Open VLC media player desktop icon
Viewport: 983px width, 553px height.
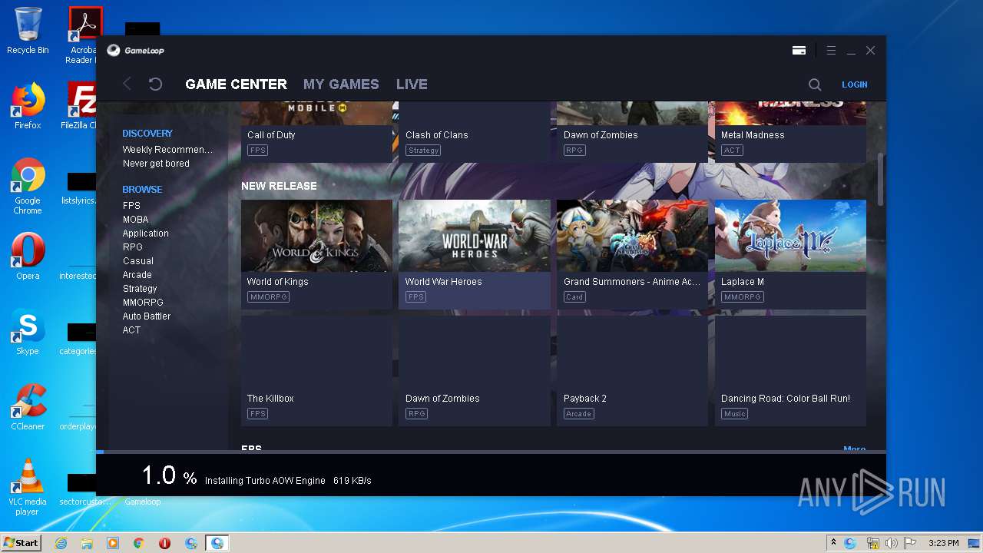(x=28, y=487)
